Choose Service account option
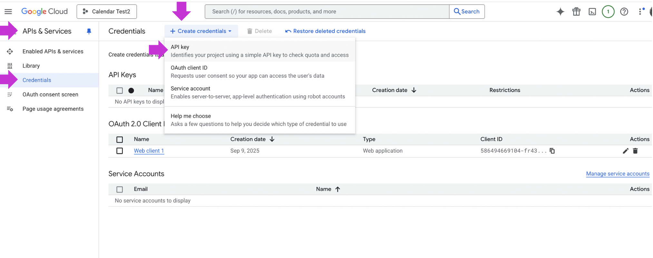The image size is (653, 258). click(260, 93)
